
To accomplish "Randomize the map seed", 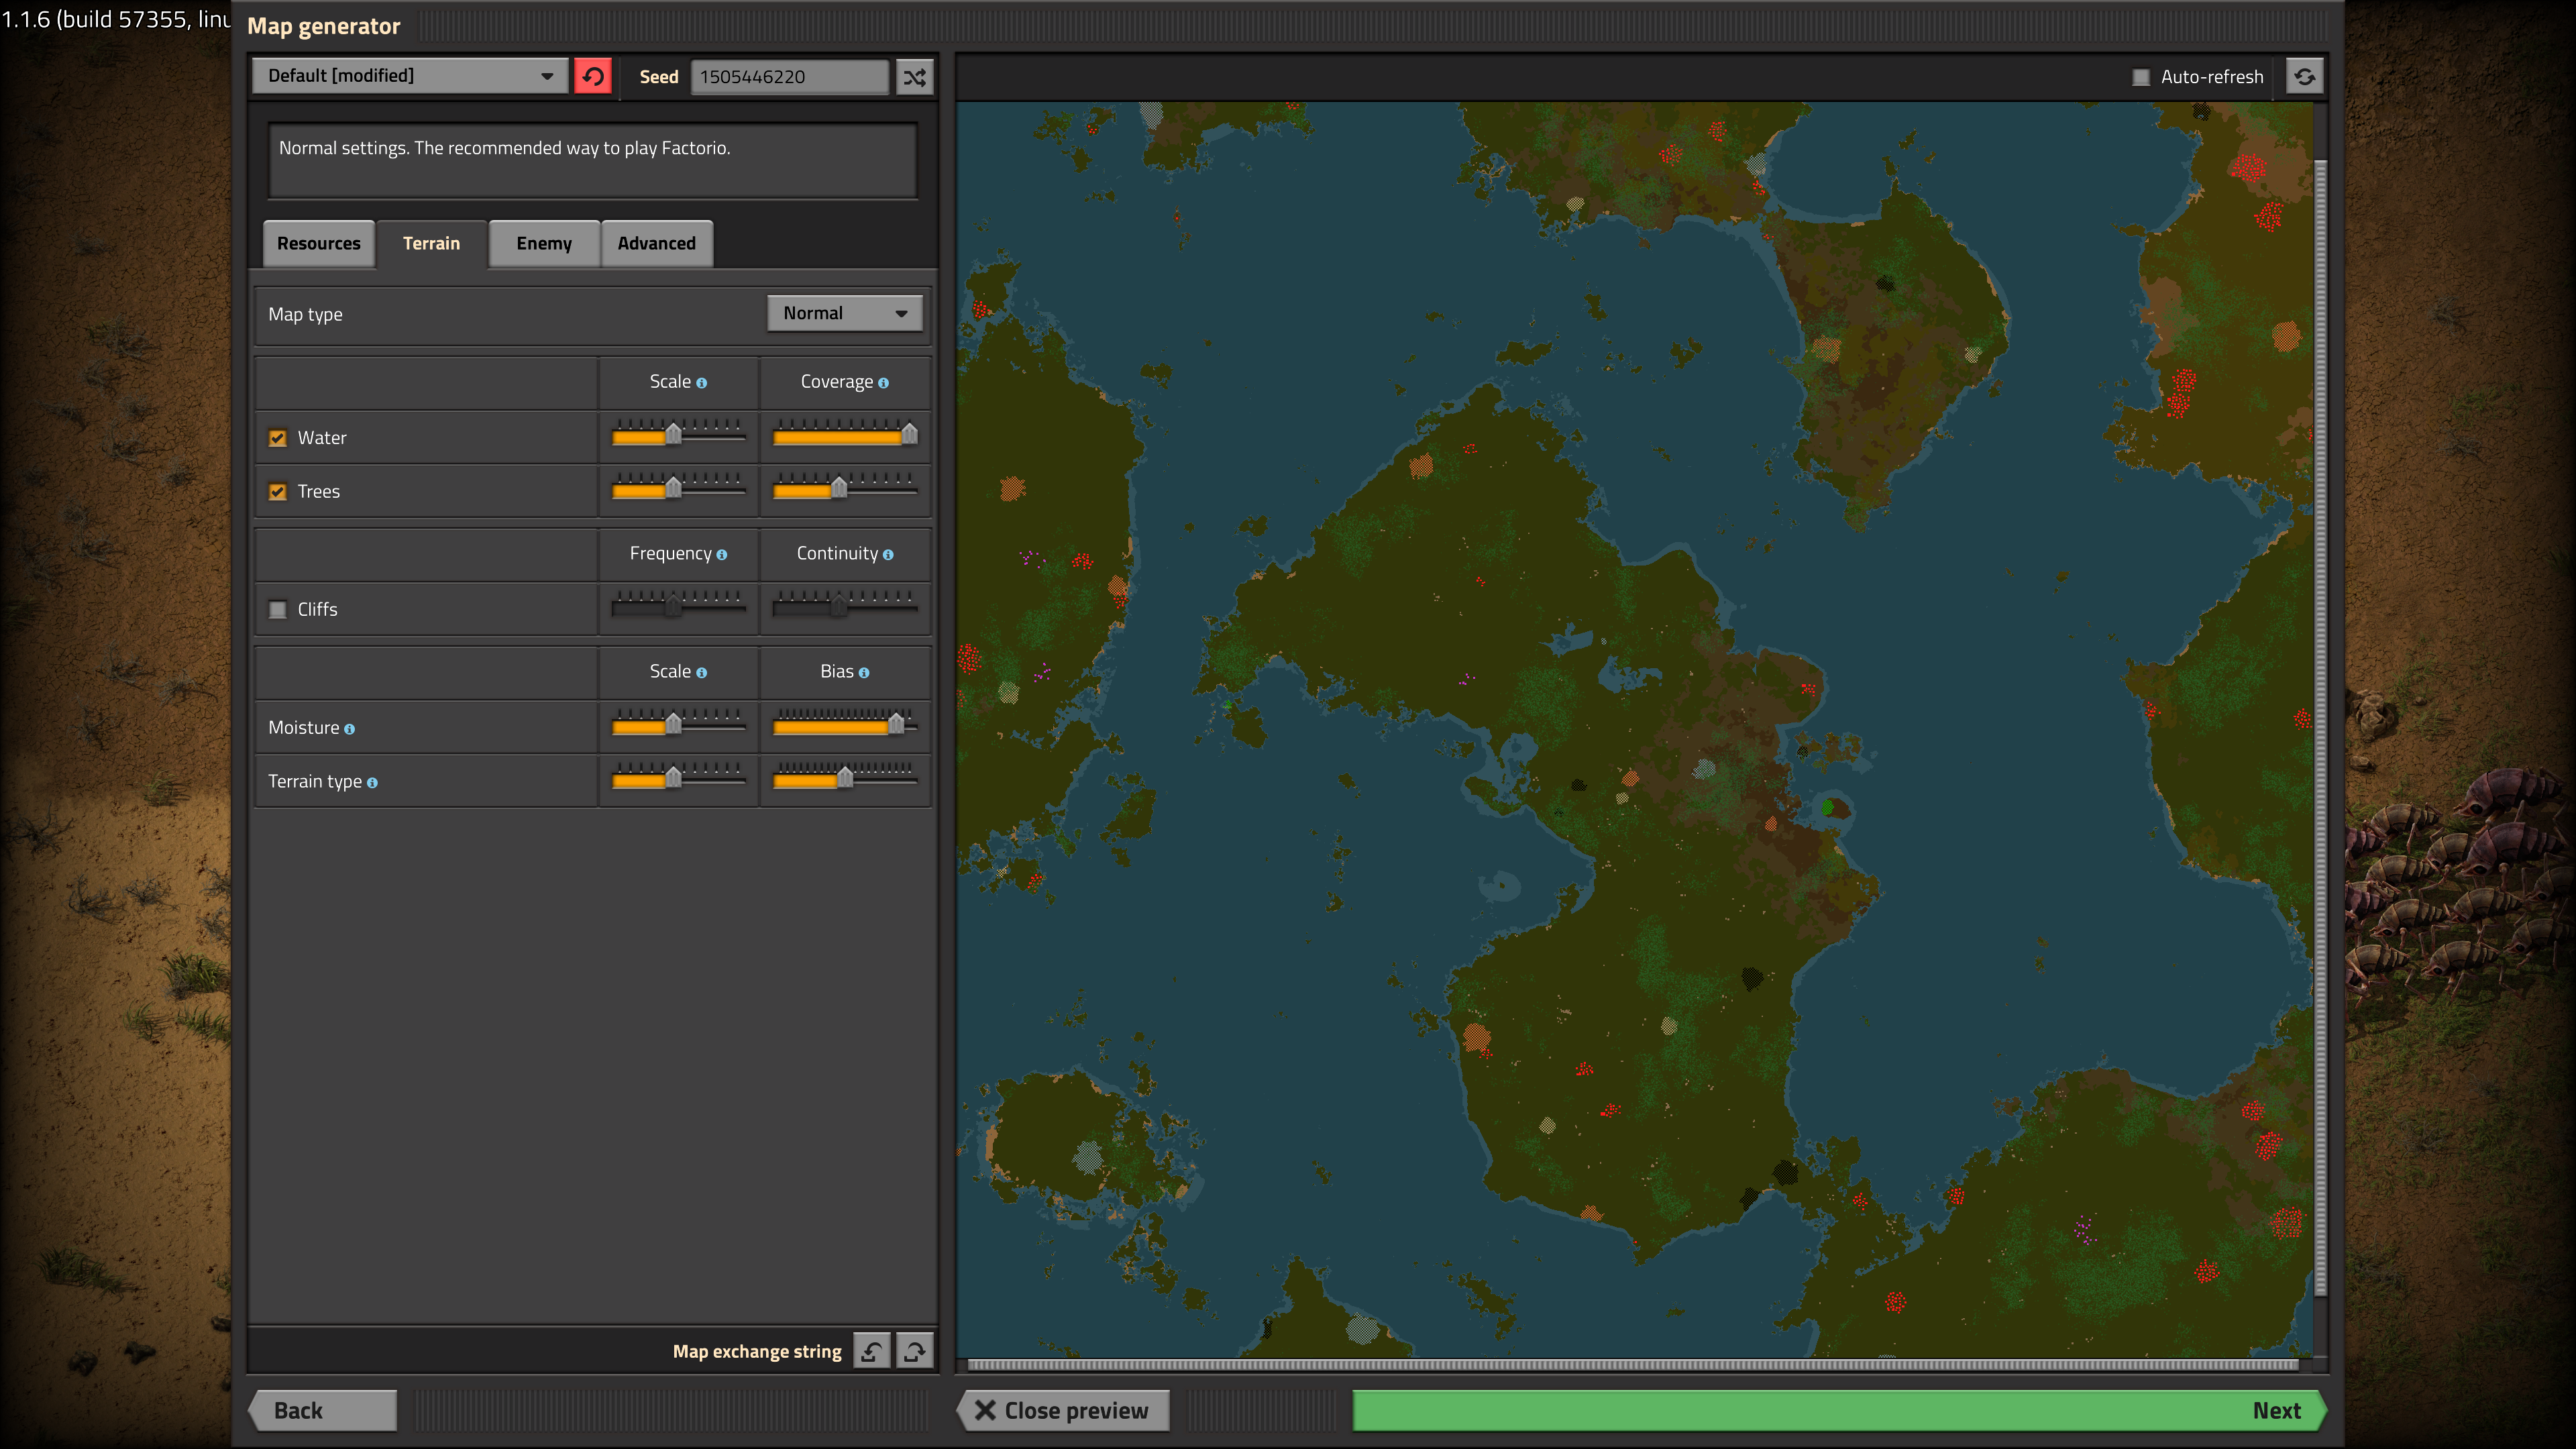I will 914,77.
